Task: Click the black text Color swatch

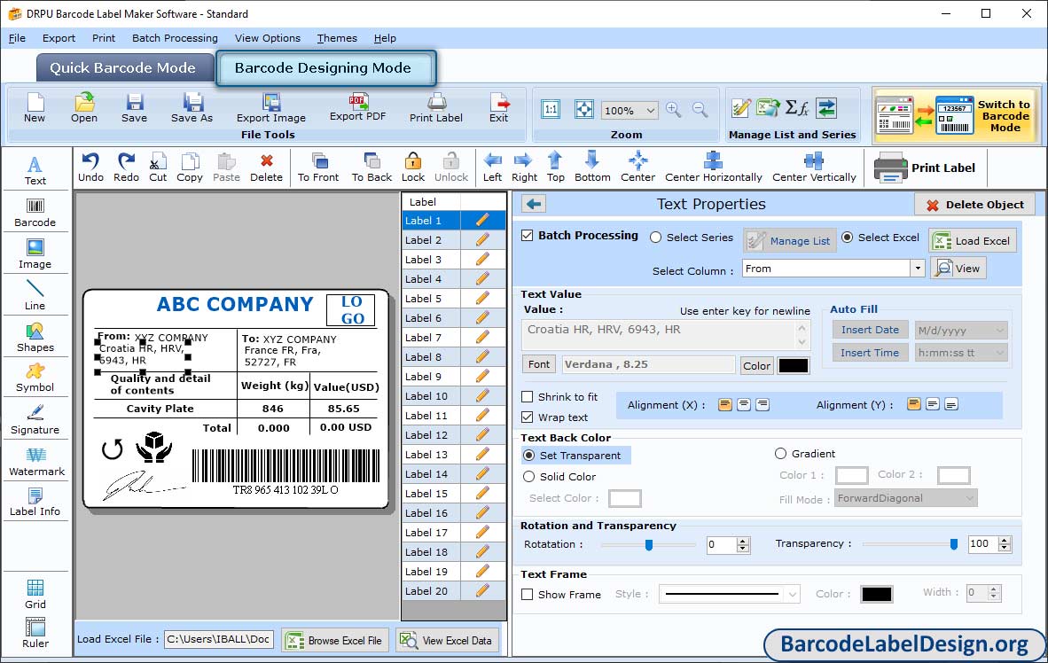Action: pos(794,365)
